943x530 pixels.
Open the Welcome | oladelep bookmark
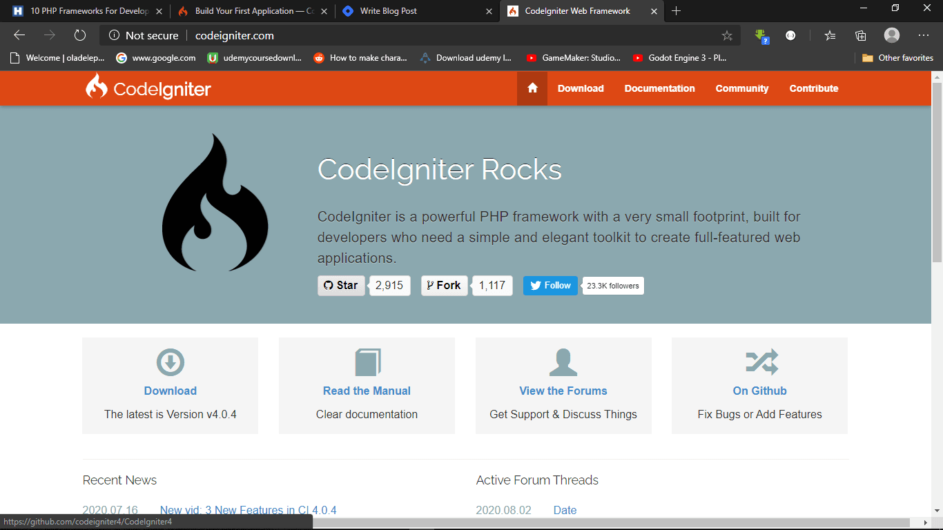click(57, 58)
